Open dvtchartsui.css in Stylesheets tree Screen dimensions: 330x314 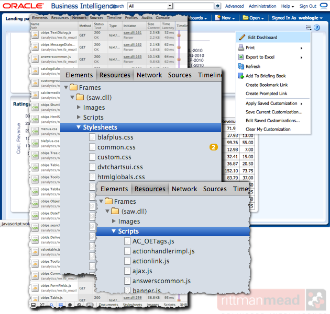(120, 167)
